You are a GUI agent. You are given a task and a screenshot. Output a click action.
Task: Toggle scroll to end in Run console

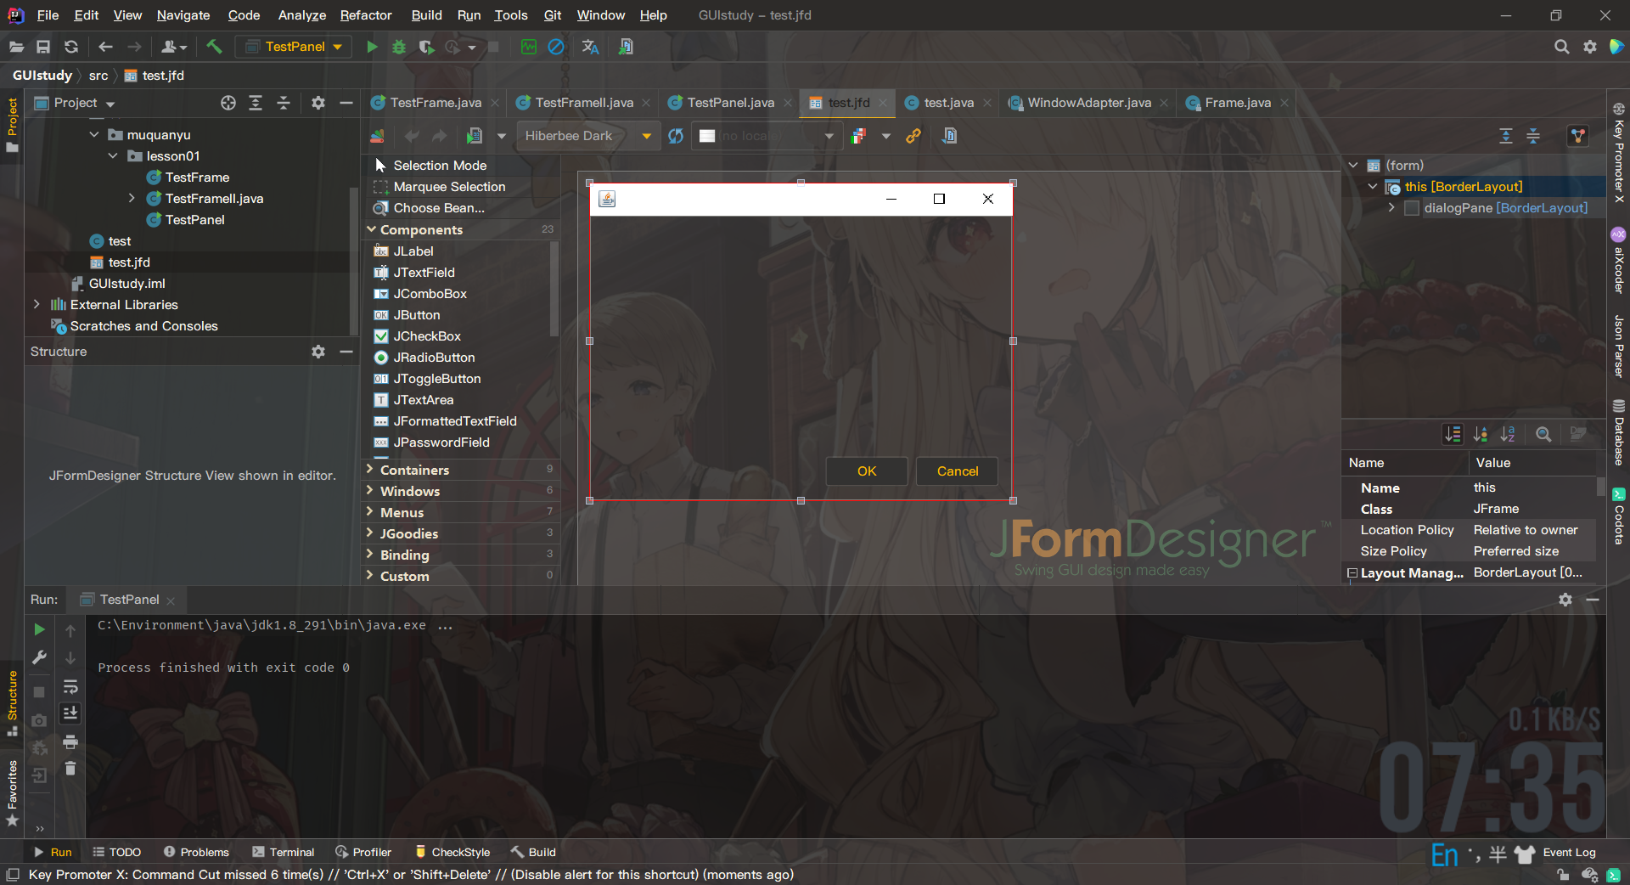click(70, 713)
